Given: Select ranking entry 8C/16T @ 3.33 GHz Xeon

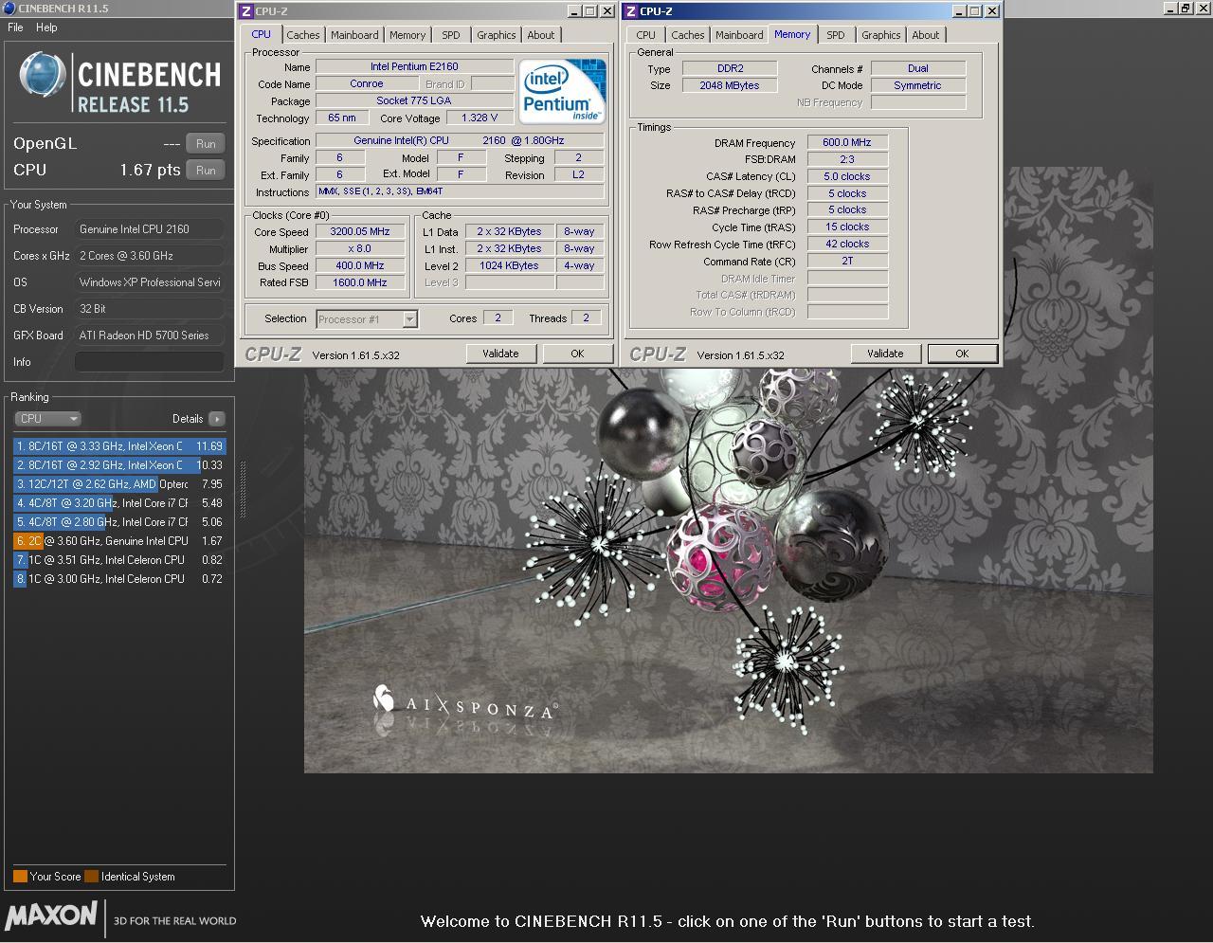Looking at the screenshot, I should [119, 446].
